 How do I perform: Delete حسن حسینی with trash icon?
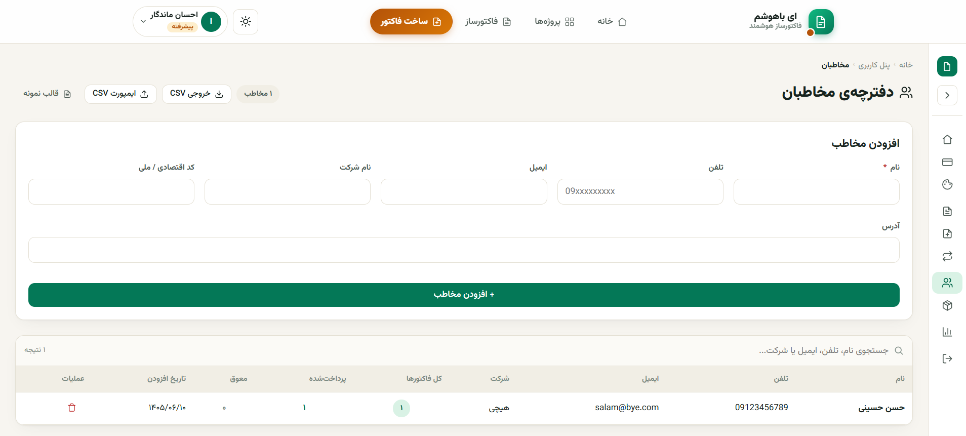72,408
